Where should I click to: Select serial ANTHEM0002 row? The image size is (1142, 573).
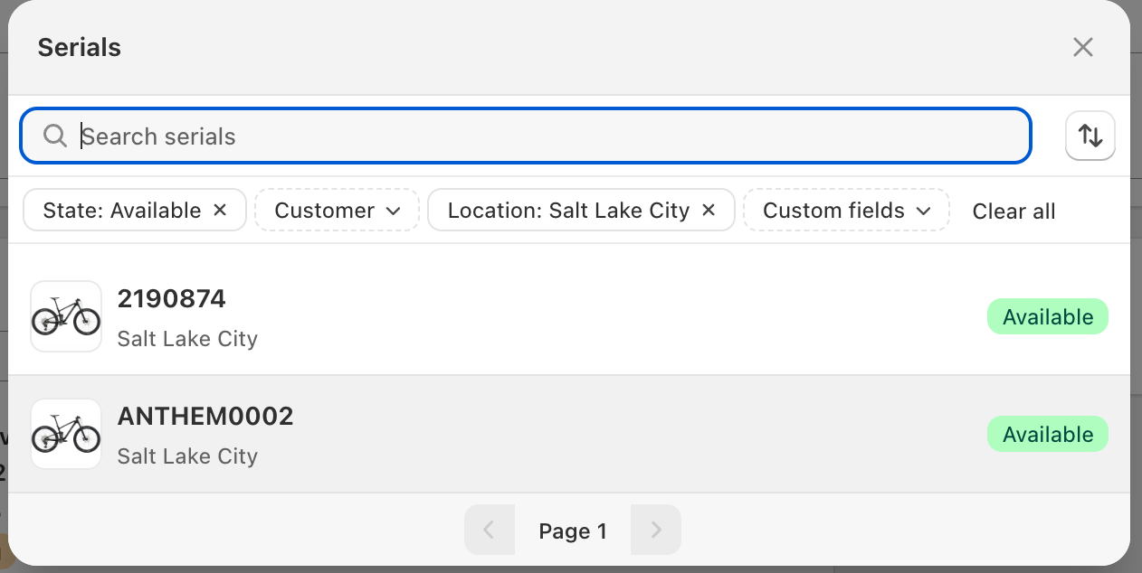(x=543, y=434)
